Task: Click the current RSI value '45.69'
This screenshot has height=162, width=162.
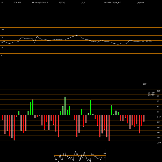Action: pyautogui.click(x=149, y=41)
